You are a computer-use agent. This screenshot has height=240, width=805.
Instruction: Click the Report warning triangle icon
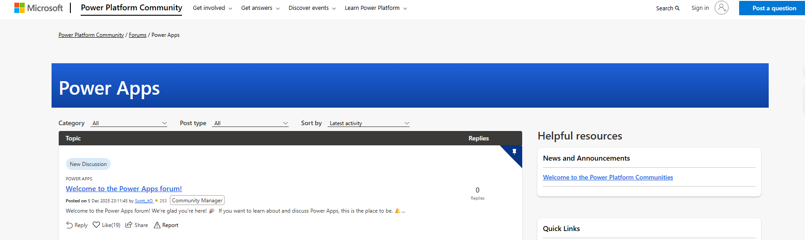click(x=157, y=225)
